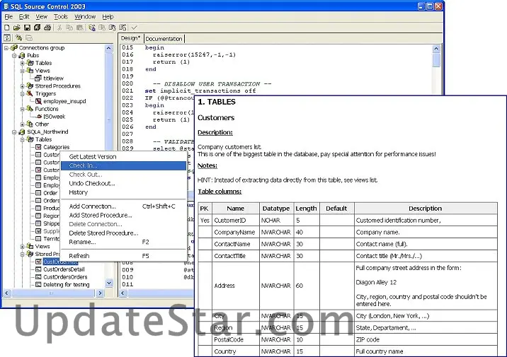The image size is (507, 357).
Task: Collapse the Views folder under Pubs
Action: tap(23, 71)
